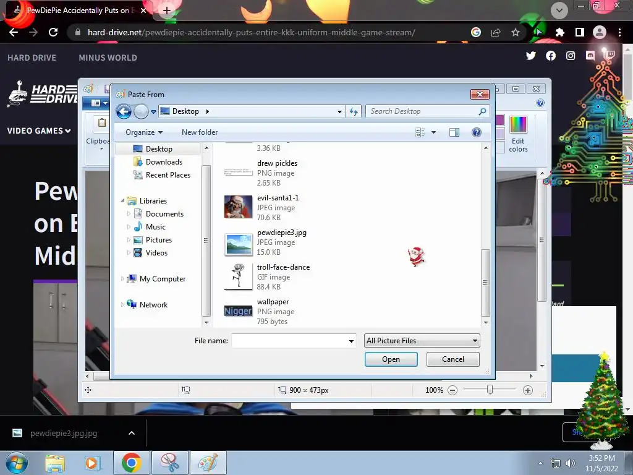
Task: Open the Organize dropdown
Action: pyautogui.click(x=143, y=132)
